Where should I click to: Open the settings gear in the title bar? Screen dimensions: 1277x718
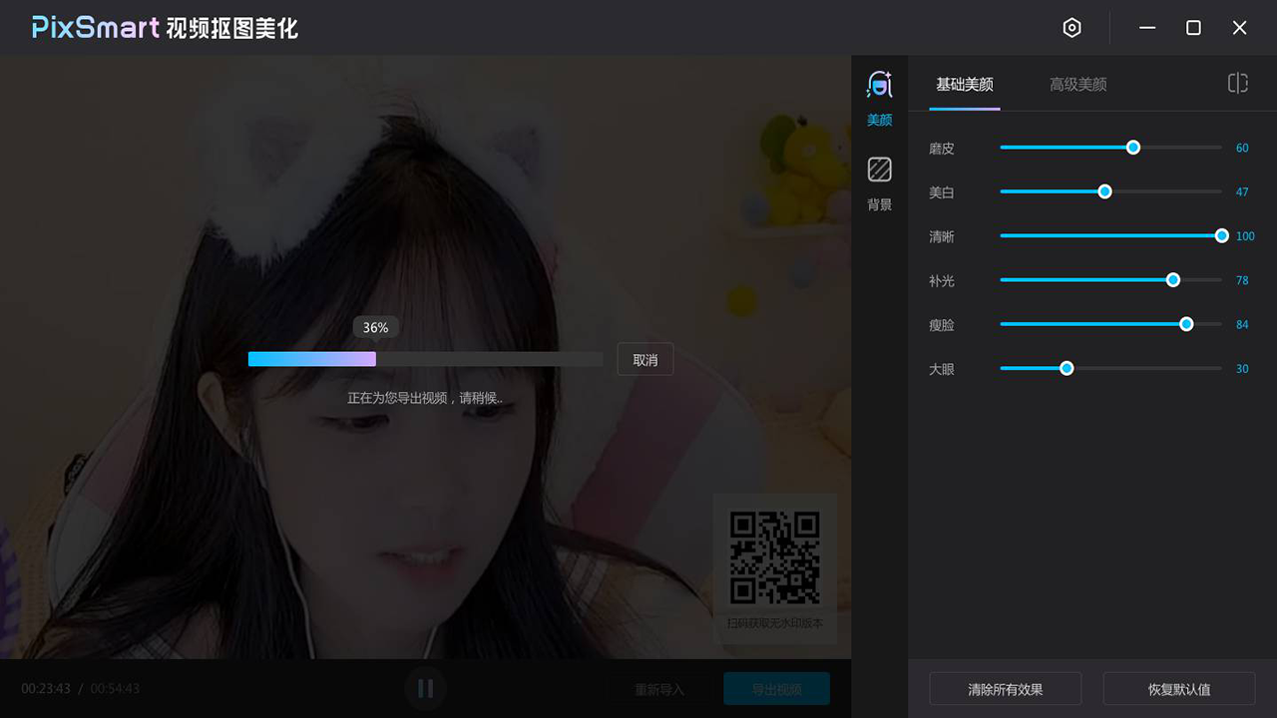[x=1071, y=28]
